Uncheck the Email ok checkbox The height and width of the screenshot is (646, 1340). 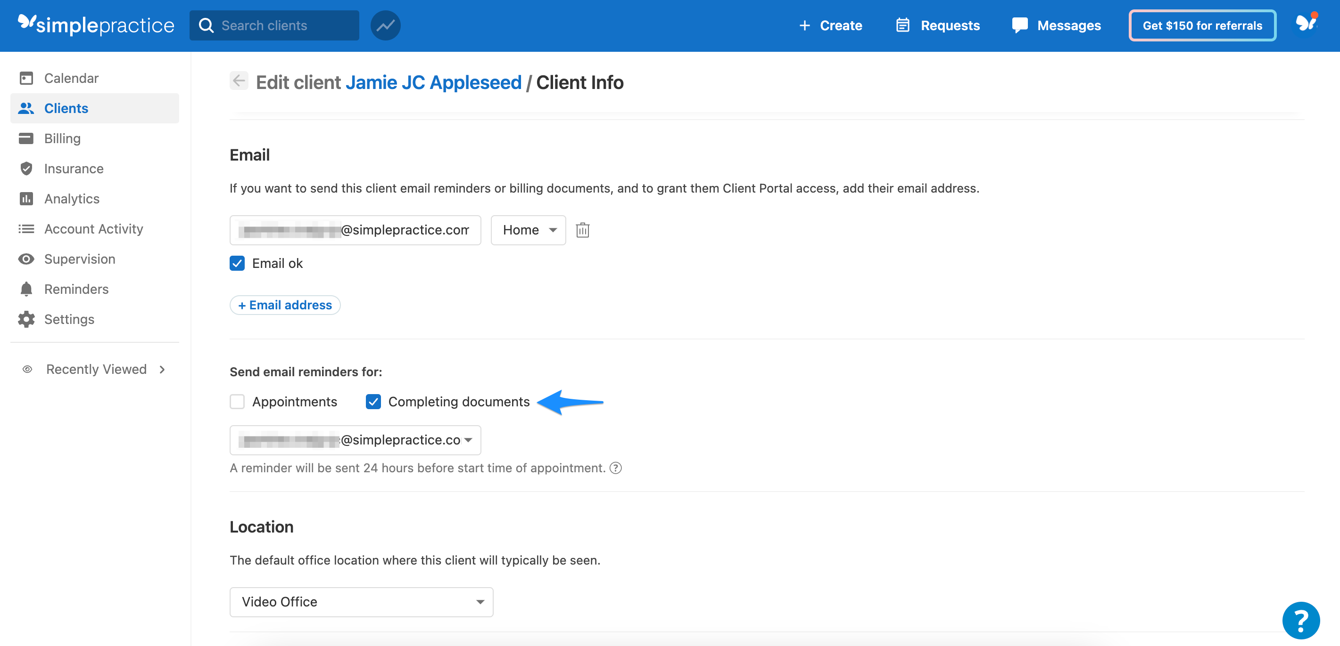pos(237,263)
